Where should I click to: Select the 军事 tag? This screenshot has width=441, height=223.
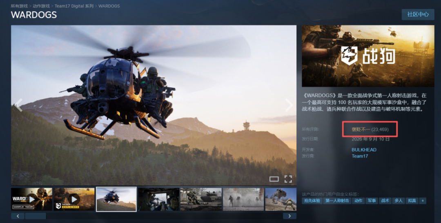click(x=372, y=201)
